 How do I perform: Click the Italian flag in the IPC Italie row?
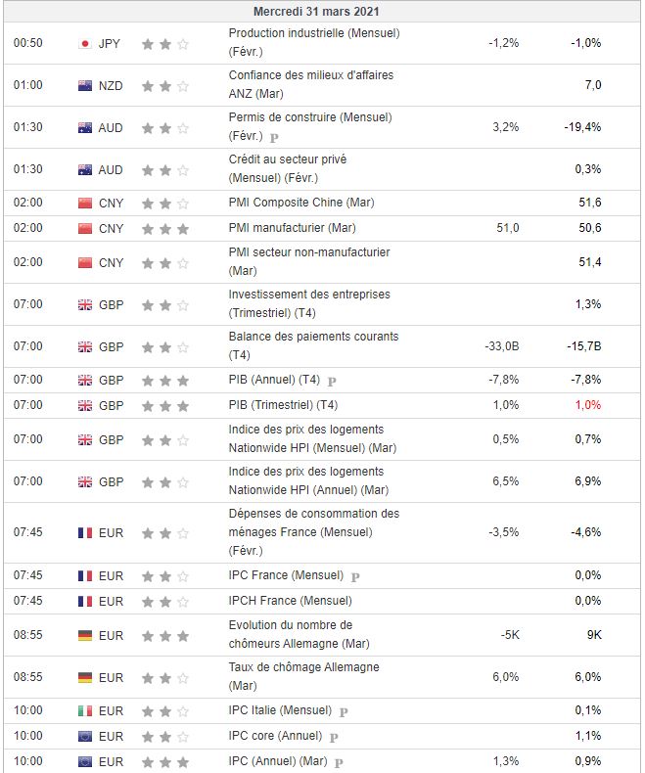[85, 710]
